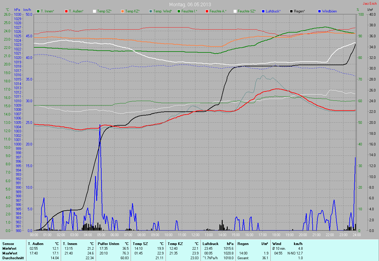Click the '^1.7hPa/h' pressure trend

pyautogui.click(x=211, y=258)
